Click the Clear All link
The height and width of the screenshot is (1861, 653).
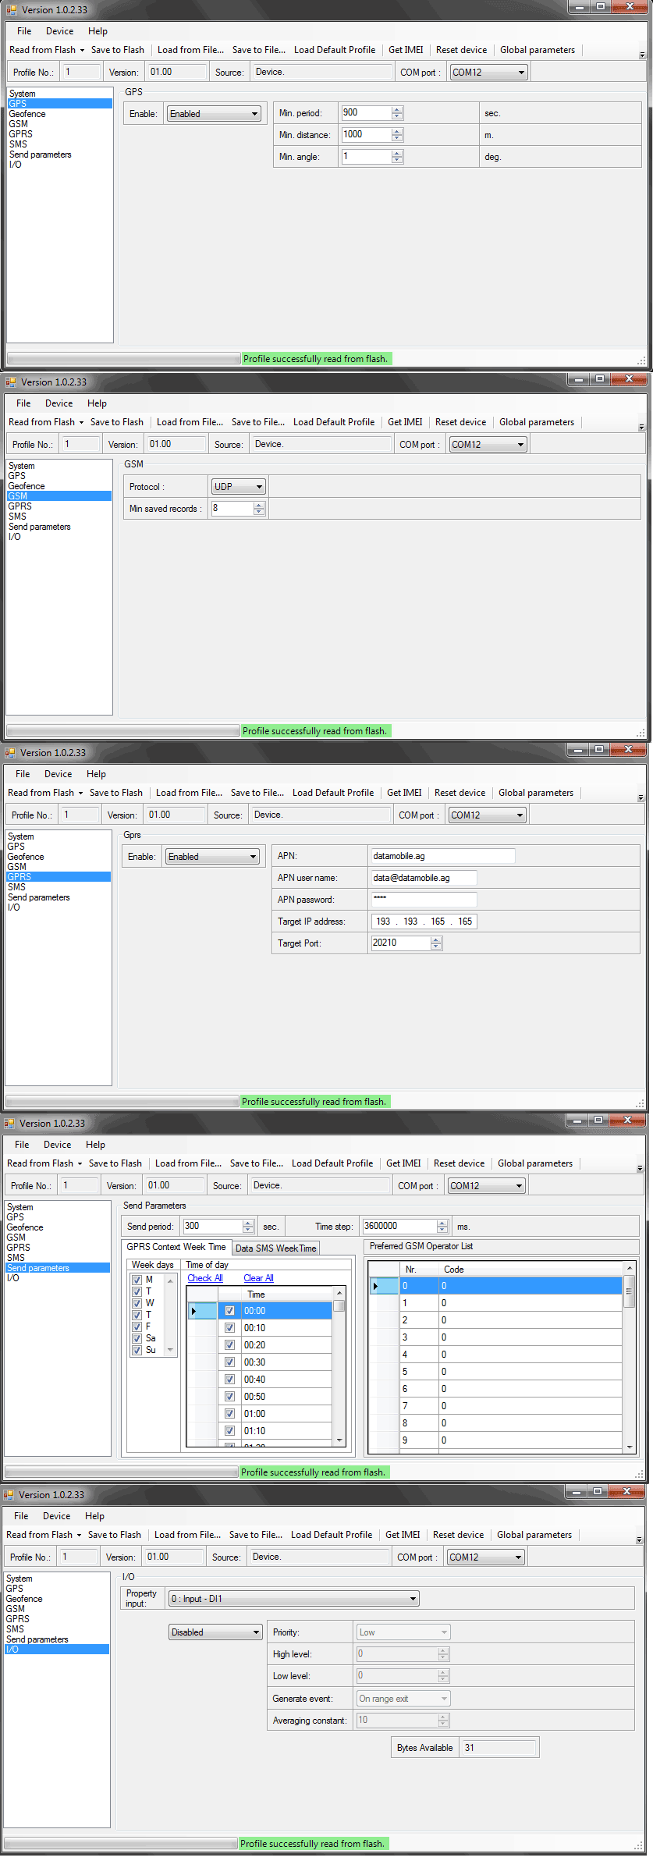(x=258, y=1278)
